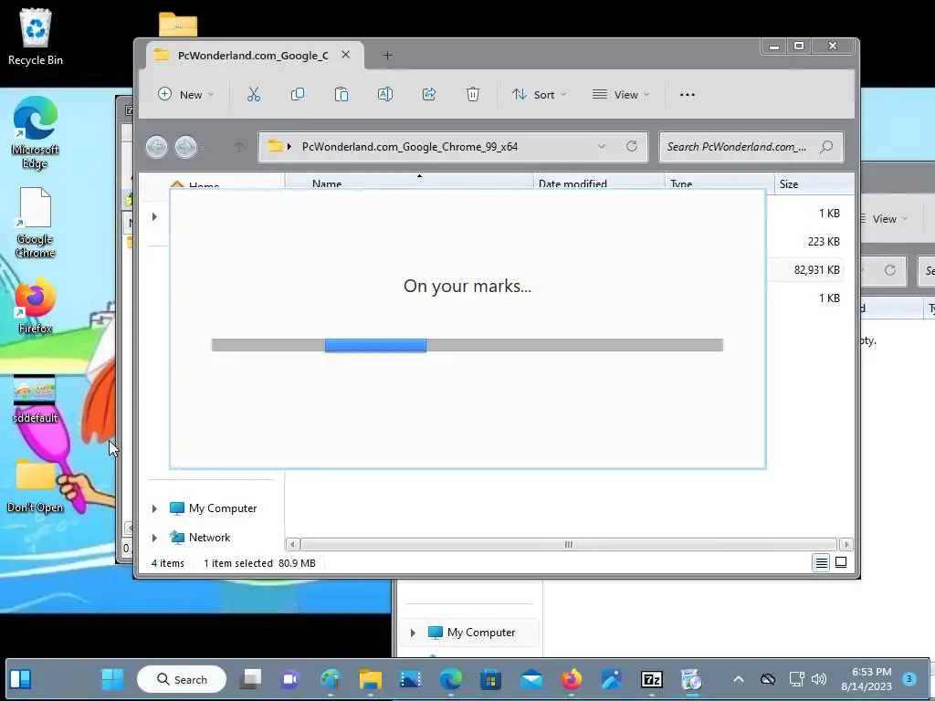Select the Don't Open folder on desktop
The height and width of the screenshot is (701, 935).
tap(36, 487)
